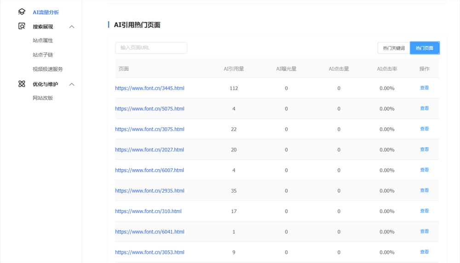Open link font.cn/3053.html
Viewport: 460px width, 263px height.
pyautogui.click(x=149, y=252)
